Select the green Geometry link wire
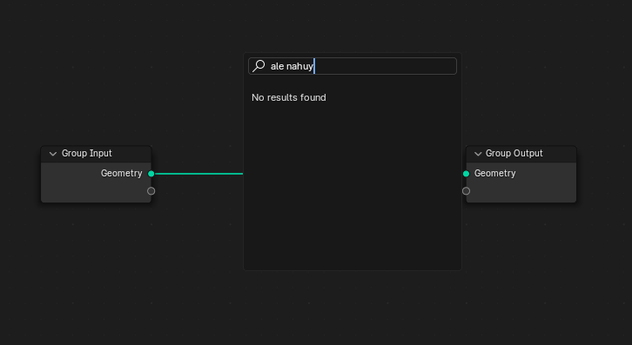 (199, 174)
